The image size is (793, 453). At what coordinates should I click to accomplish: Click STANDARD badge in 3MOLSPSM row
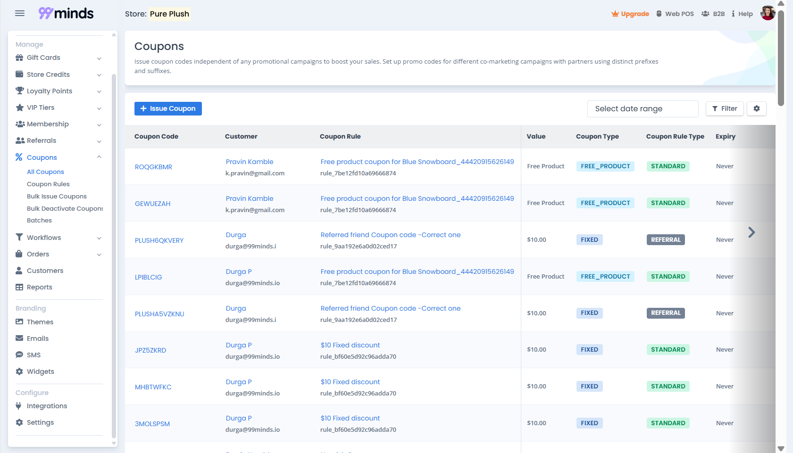668,423
